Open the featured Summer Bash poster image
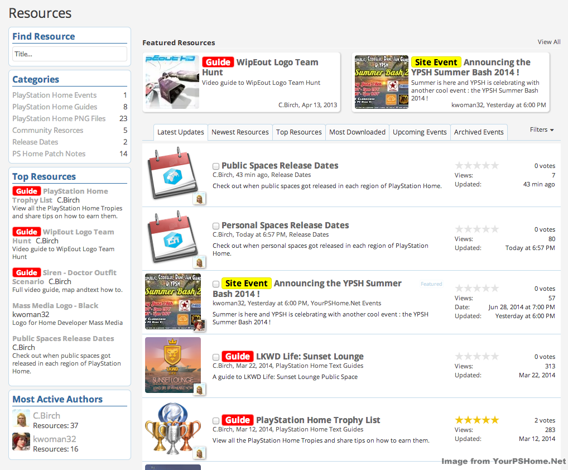This screenshot has width=568, height=470. tap(382, 82)
